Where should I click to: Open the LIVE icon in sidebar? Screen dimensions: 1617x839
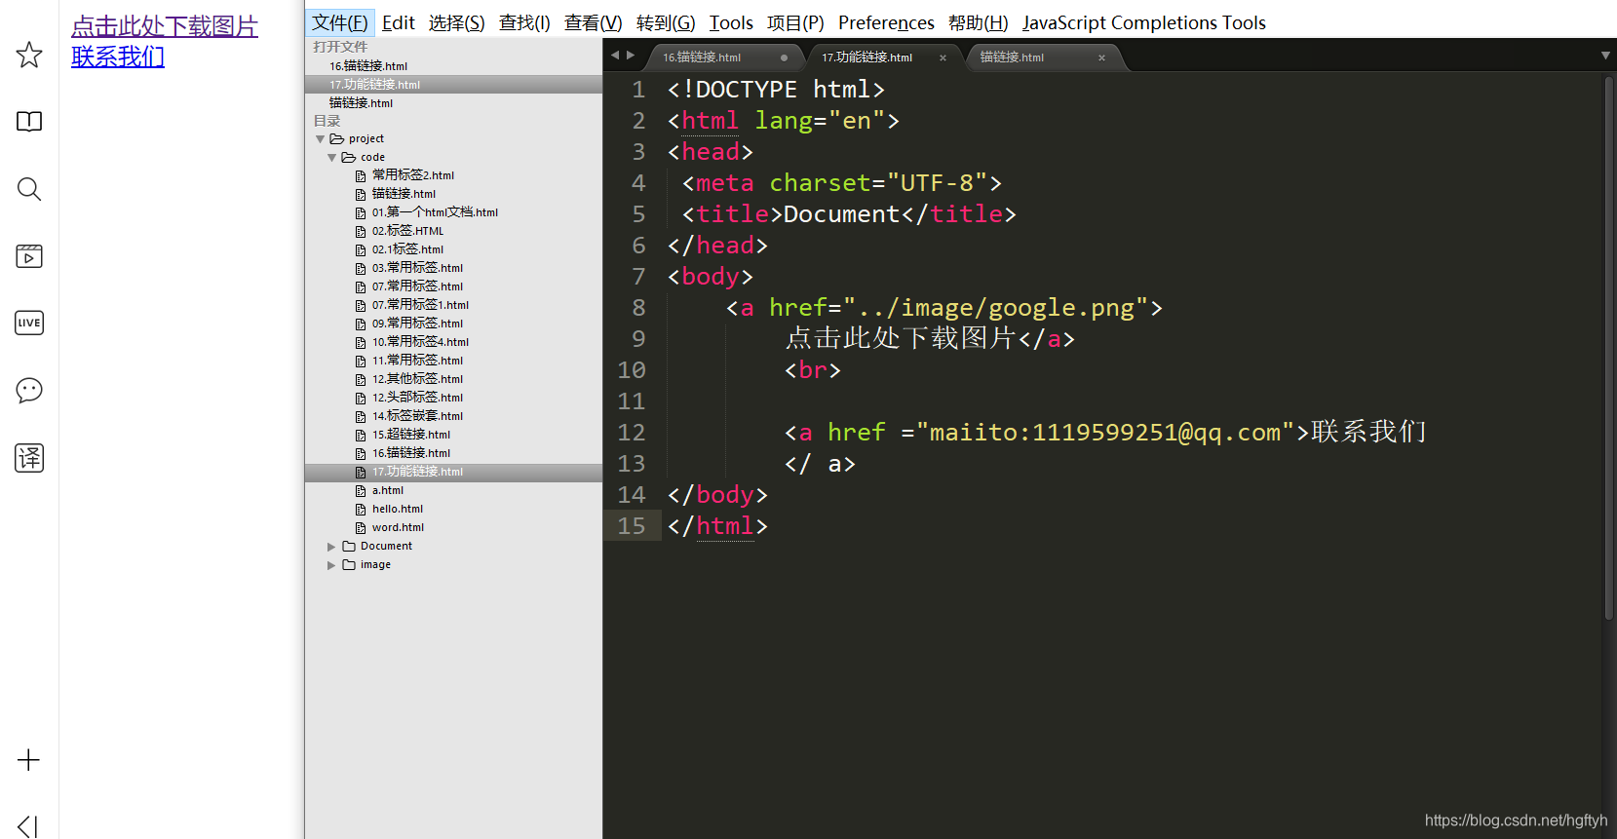pyautogui.click(x=29, y=323)
